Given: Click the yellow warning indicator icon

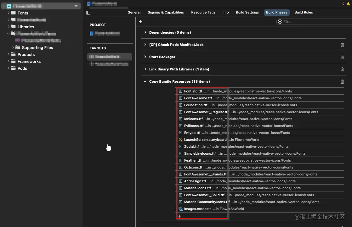Looking at the screenshot, I should tap(348, 3).
